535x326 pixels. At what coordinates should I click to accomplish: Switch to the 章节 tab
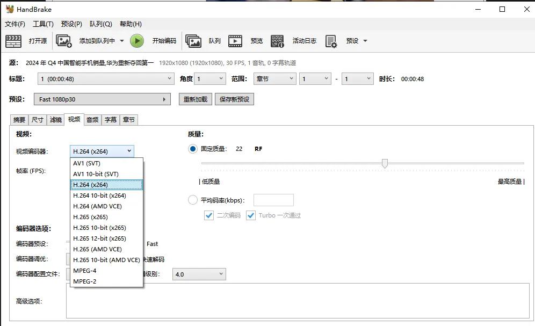pos(129,120)
